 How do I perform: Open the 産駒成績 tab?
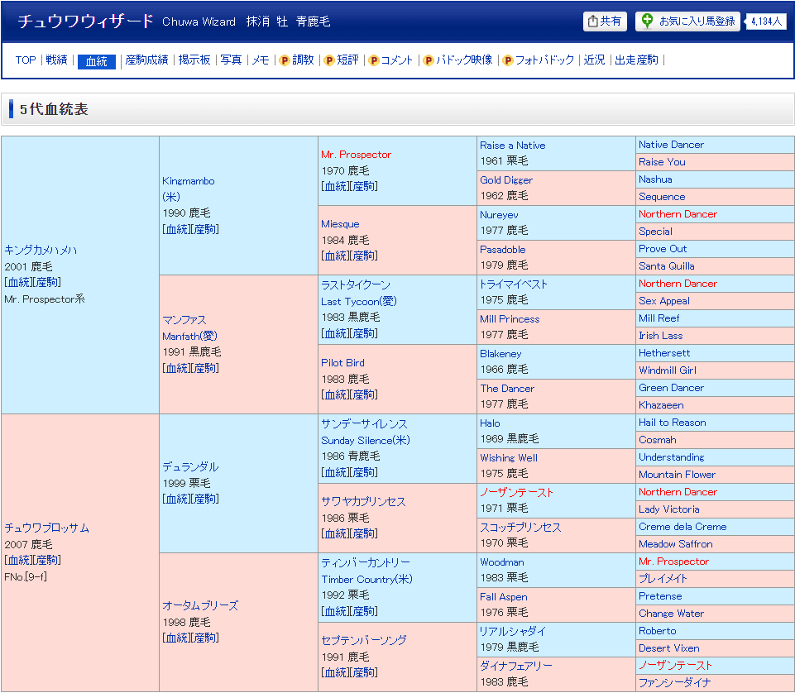(146, 60)
